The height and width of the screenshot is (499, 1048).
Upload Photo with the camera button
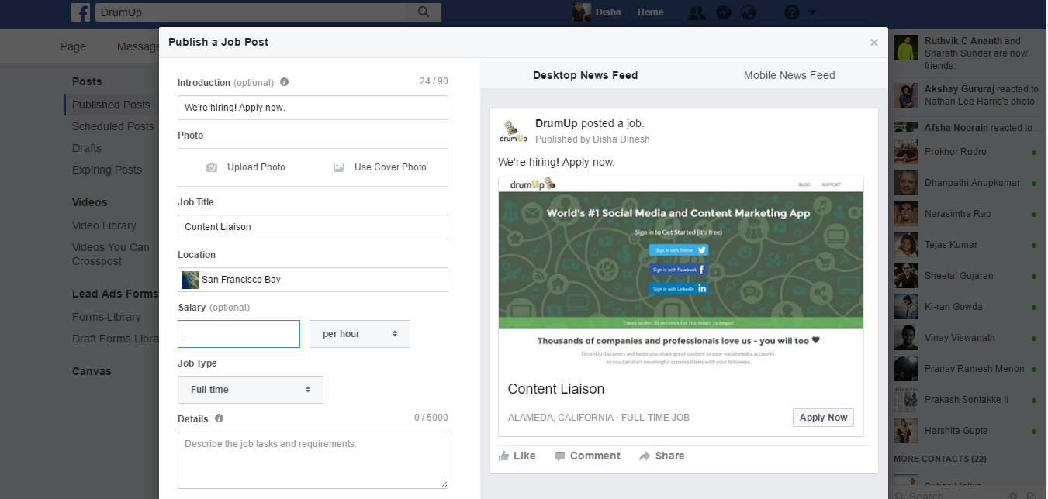coord(246,167)
